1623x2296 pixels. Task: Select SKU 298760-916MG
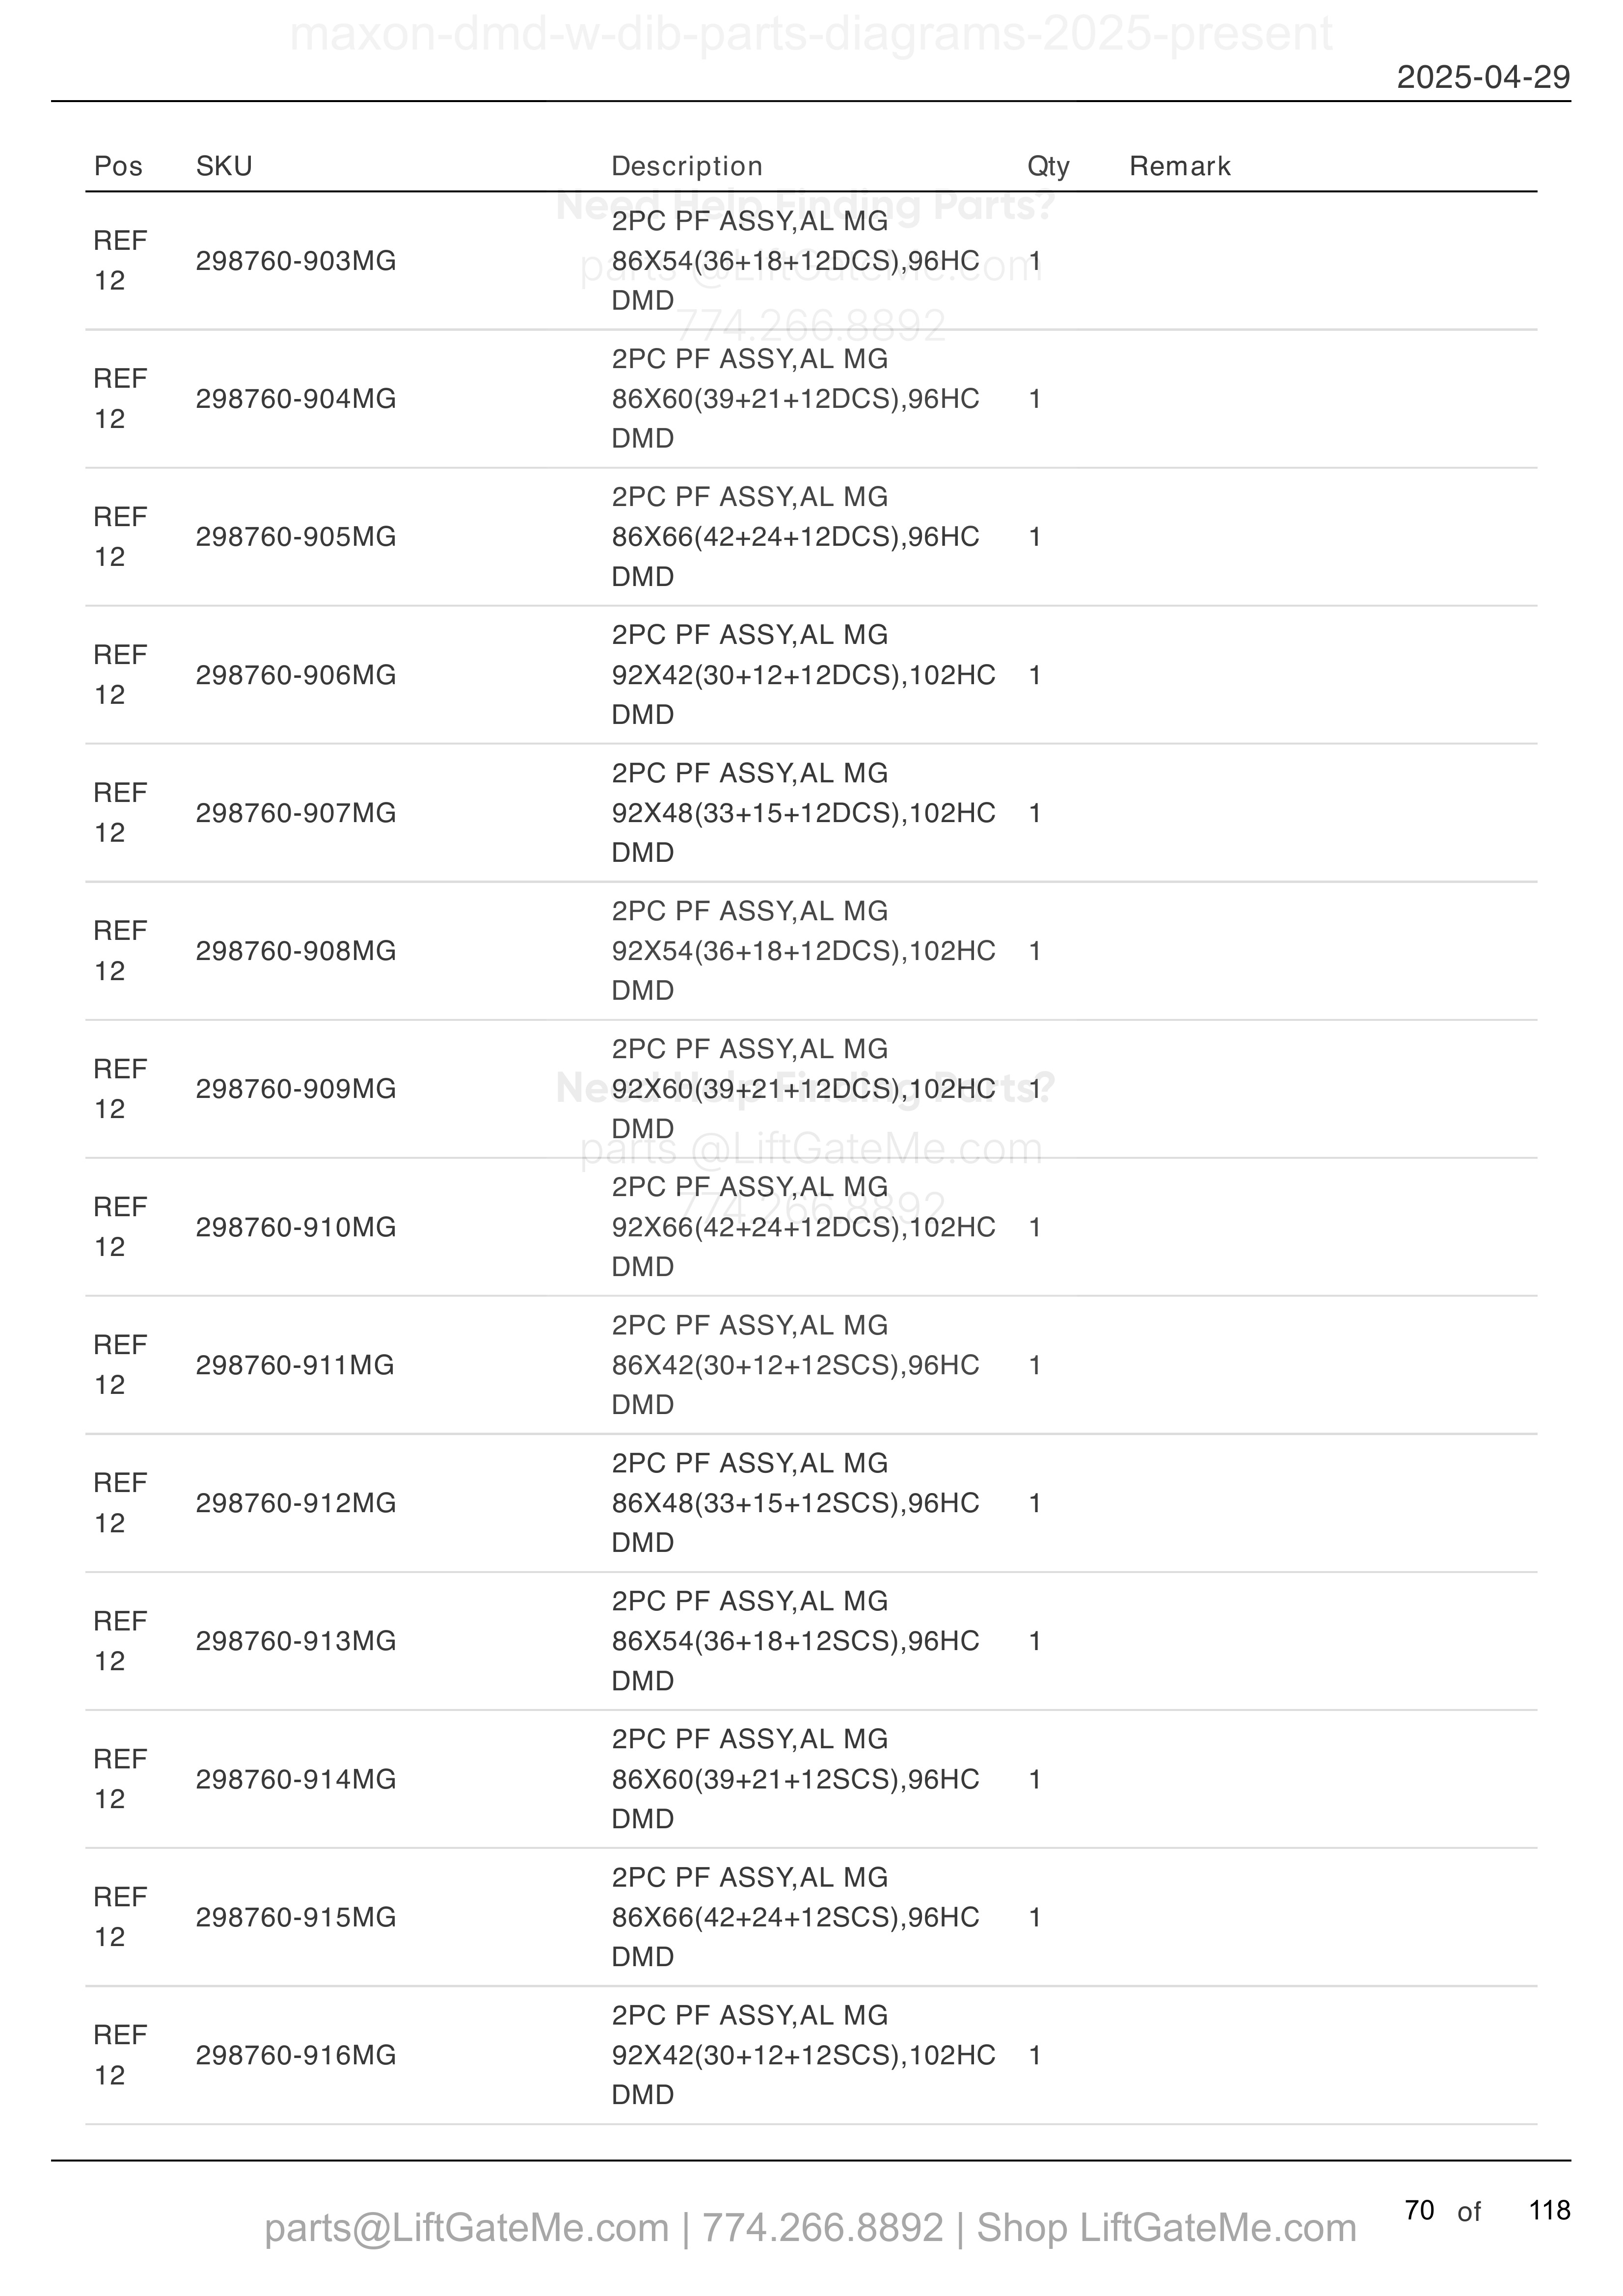pos(296,2055)
